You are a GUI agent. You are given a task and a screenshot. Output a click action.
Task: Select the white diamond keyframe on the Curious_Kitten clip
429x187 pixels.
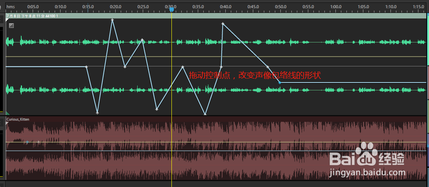click(39, 142)
